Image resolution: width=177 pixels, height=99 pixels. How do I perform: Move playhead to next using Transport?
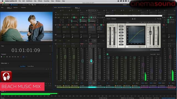pyautogui.click(x=18, y=57)
